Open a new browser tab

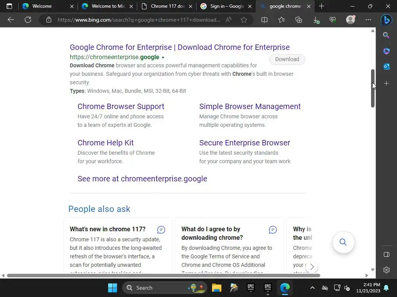321,6
